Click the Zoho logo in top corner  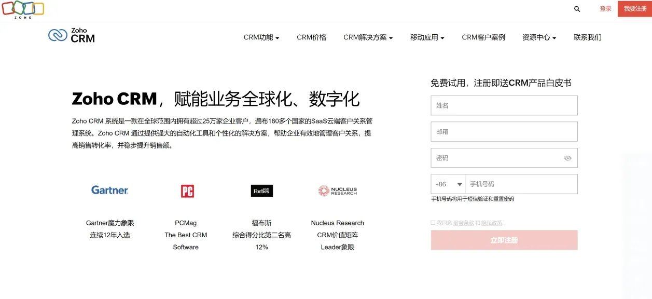click(23, 9)
